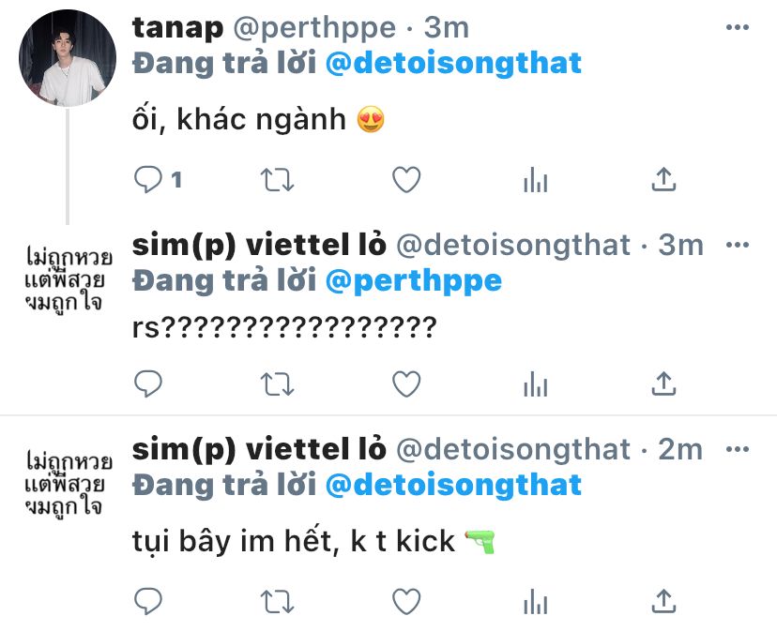Open the @perthppe mention link

pyautogui.click(x=413, y=280)
